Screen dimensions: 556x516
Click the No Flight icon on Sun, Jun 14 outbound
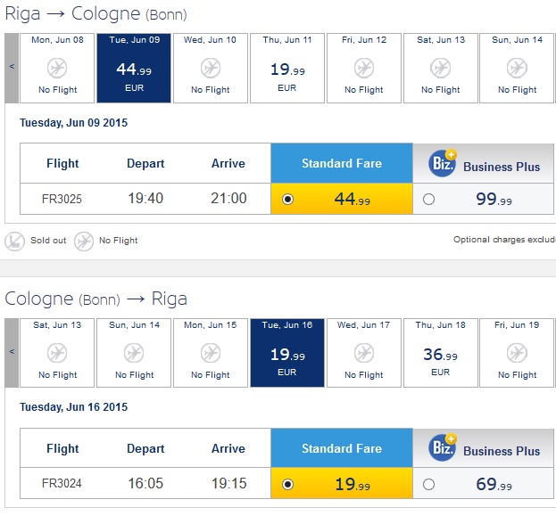point(517,68)
